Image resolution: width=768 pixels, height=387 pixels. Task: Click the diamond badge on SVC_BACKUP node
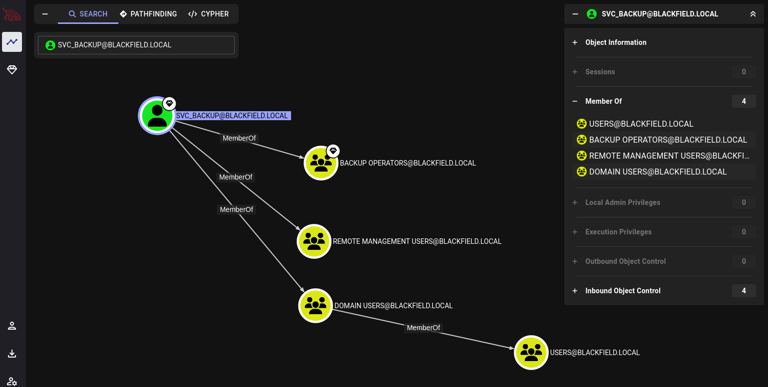pyautogui.click(x=170, y=104)
